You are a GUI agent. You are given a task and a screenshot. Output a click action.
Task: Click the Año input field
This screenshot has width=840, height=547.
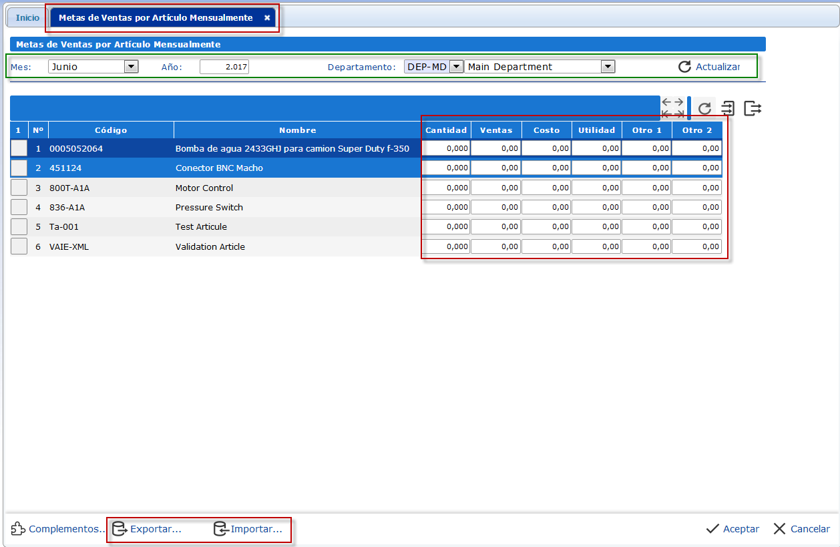click(x=224, y=67)
